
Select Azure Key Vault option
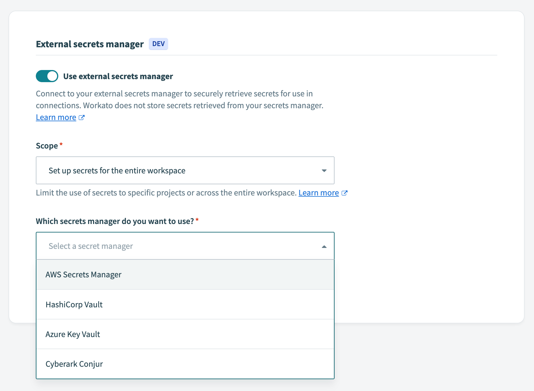[185, 334]
